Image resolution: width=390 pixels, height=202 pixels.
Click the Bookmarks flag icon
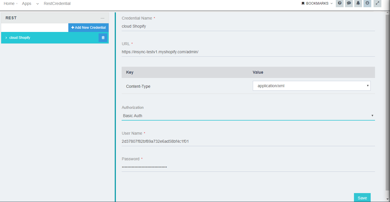click(303, 3)
